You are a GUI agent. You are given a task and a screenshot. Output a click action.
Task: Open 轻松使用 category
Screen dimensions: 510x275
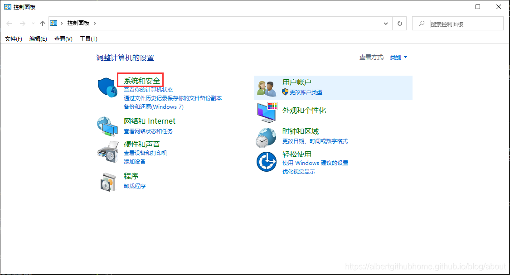click(296, 154)
